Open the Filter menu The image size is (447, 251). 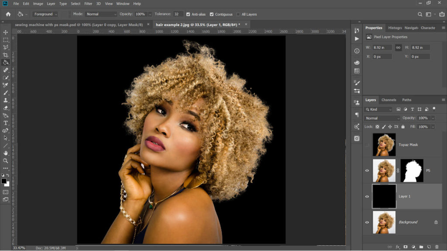point(88,3)
